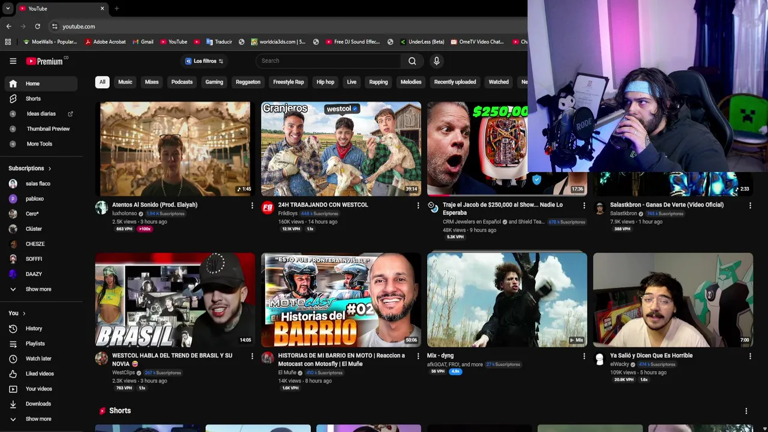Open the CHESZE subscription channel
The image size is (768, 432).
[x=41, y=244]
